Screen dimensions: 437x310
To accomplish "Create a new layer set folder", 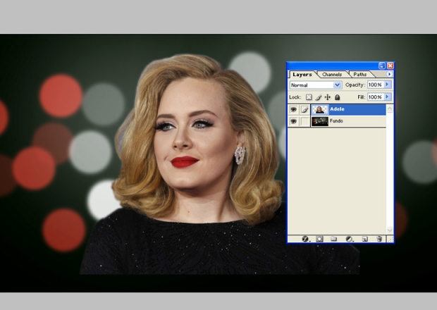I will pos(333,239).
